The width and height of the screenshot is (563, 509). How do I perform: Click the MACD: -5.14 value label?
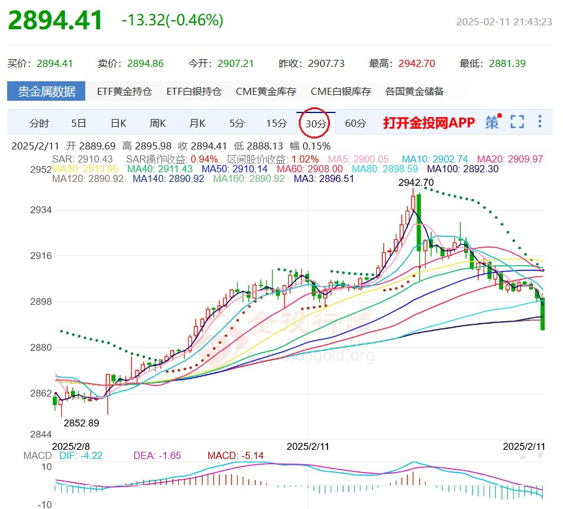pyautogui.click(x=236, y=456)
